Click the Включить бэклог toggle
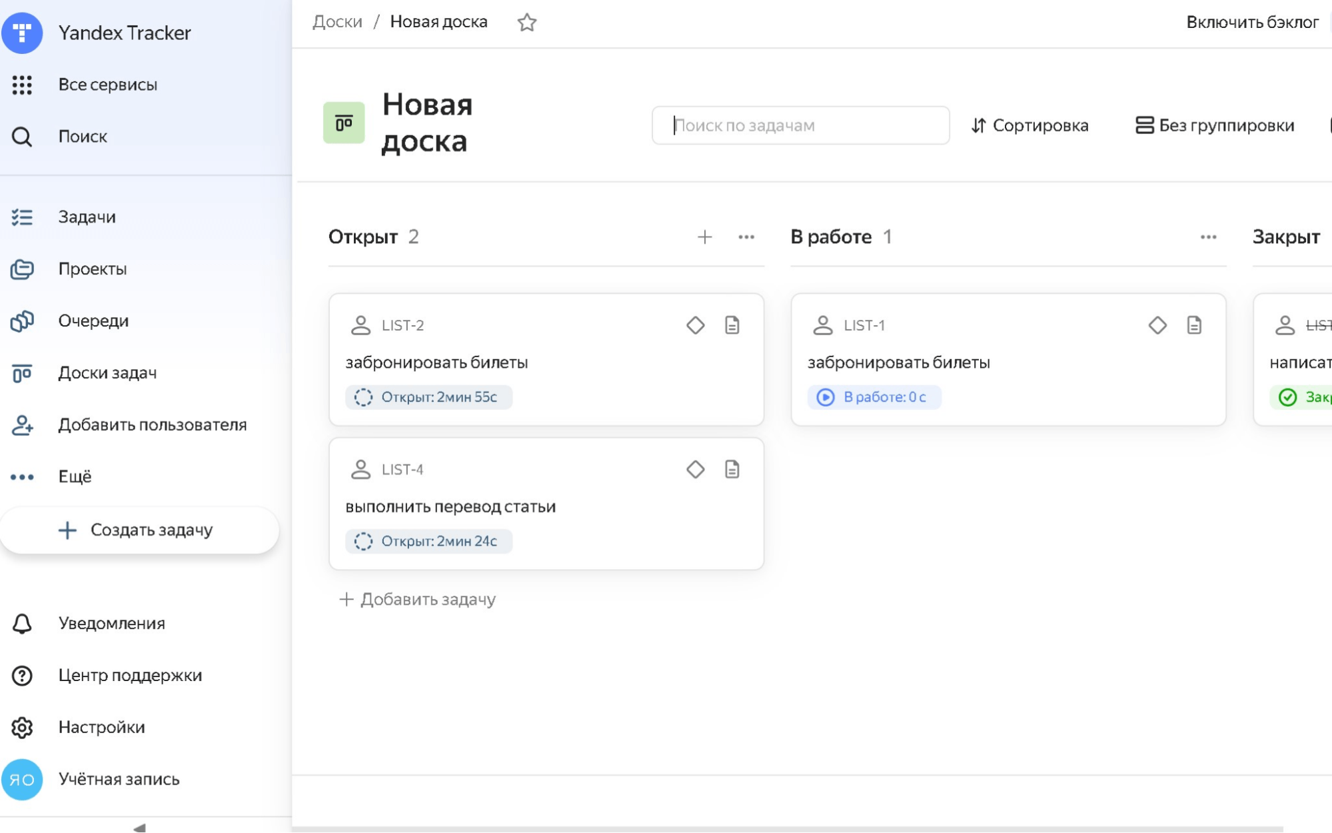This screenshot has height=833, width=1332. click(1252, 22)
